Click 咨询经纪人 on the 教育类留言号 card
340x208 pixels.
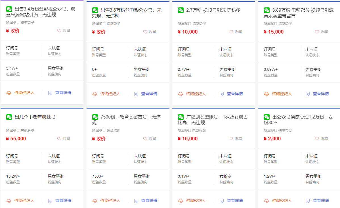(x=110, y=200)
